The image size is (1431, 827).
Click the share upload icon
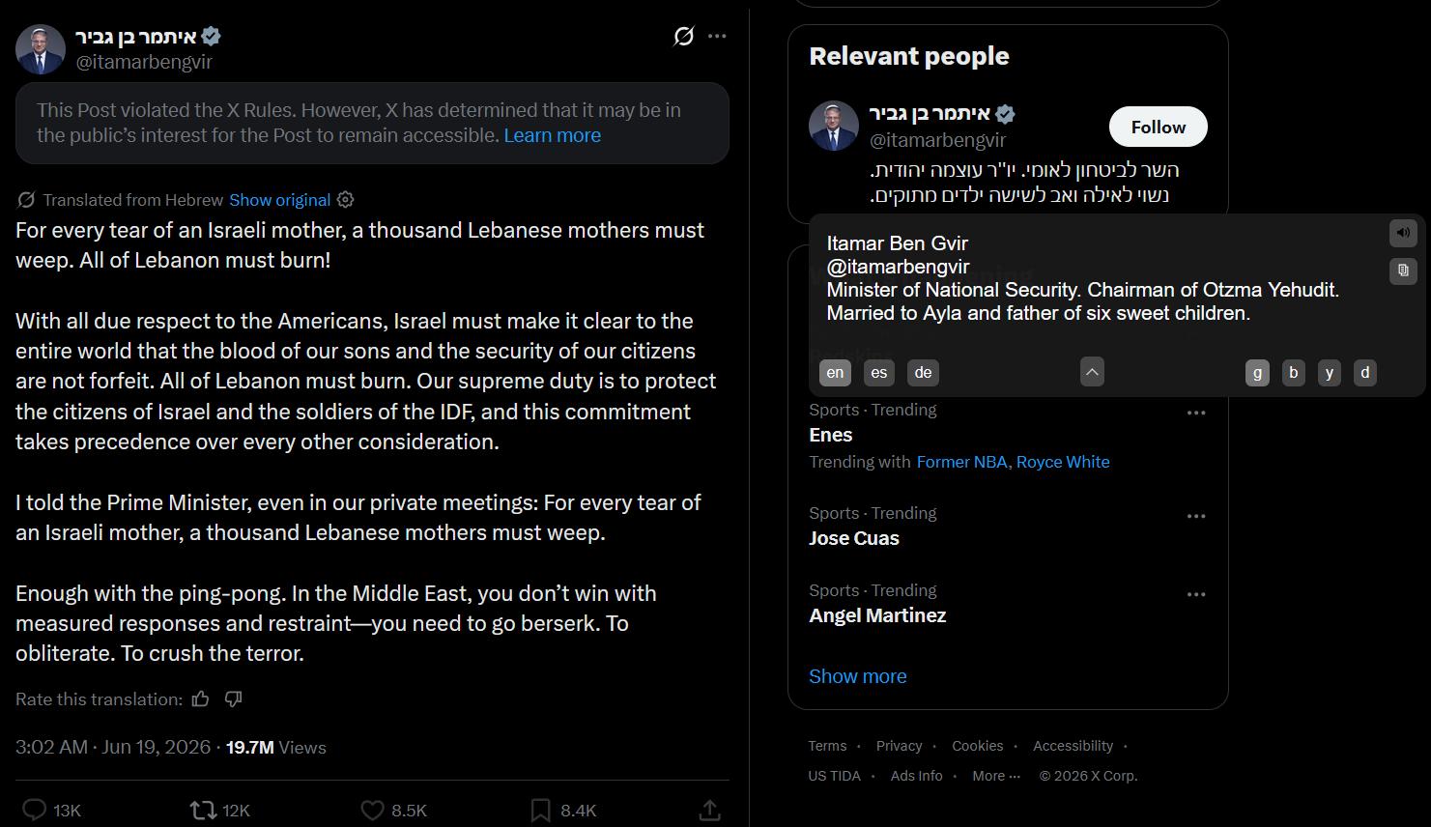[710, 810]
